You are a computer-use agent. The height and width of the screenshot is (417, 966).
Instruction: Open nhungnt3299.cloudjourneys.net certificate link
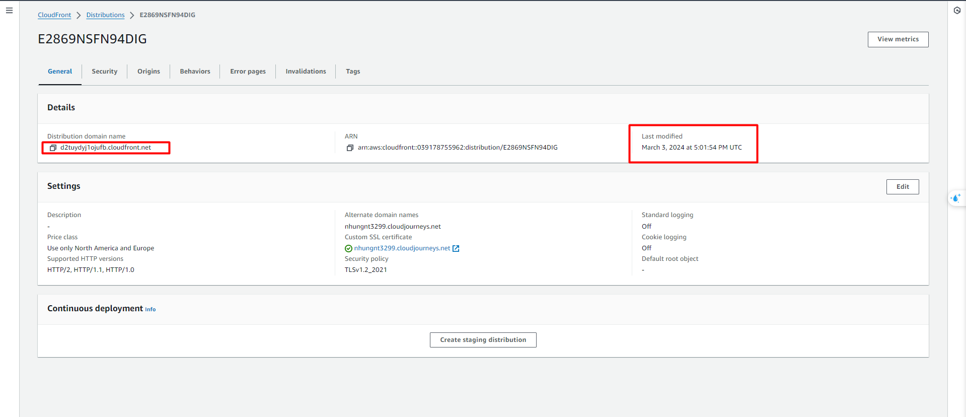point(402,248)
